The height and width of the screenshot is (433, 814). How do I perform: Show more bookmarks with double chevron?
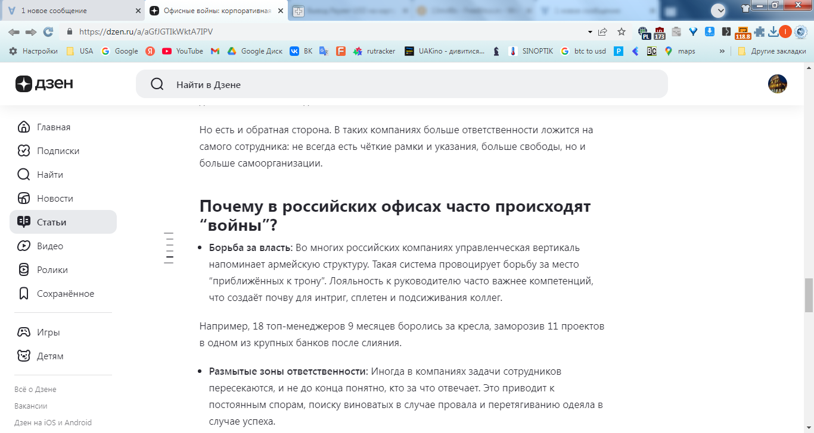[722, 51]
